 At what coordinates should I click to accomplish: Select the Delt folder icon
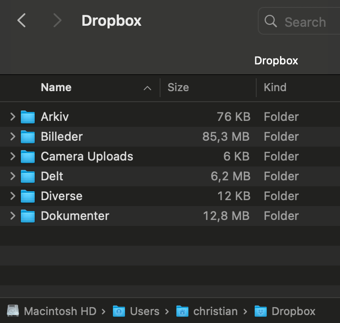(x=28, y=176)
